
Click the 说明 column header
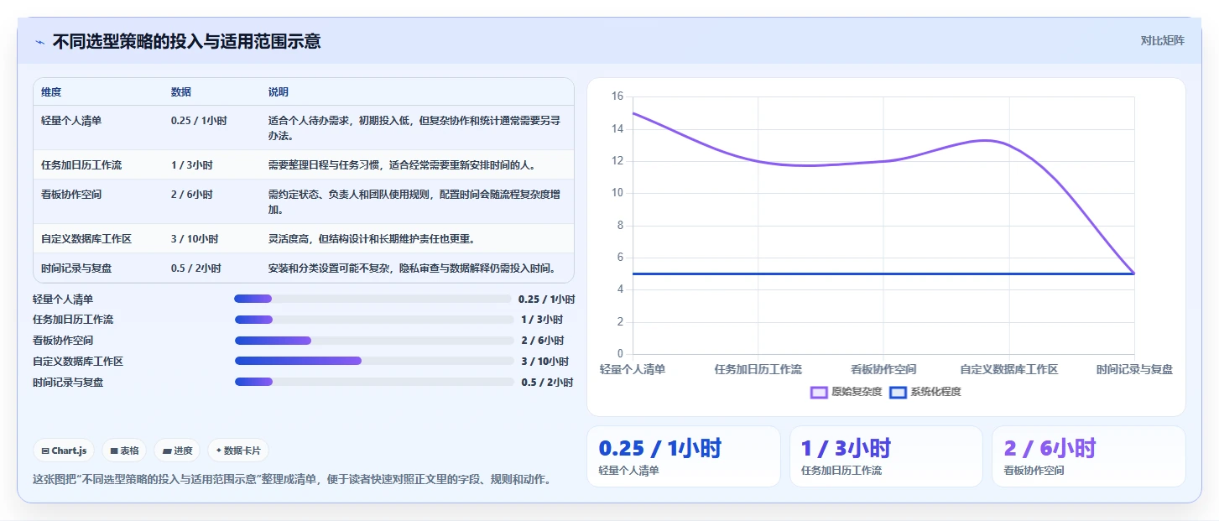(279, 91)
